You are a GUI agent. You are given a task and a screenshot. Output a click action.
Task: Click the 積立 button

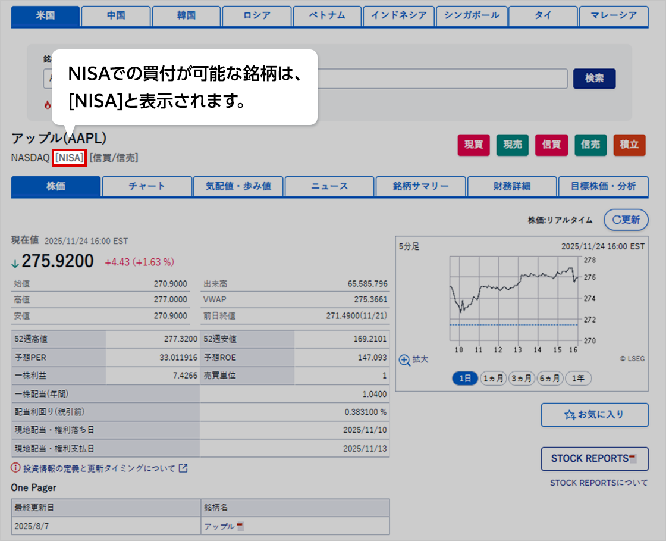(x=629, y=145)
